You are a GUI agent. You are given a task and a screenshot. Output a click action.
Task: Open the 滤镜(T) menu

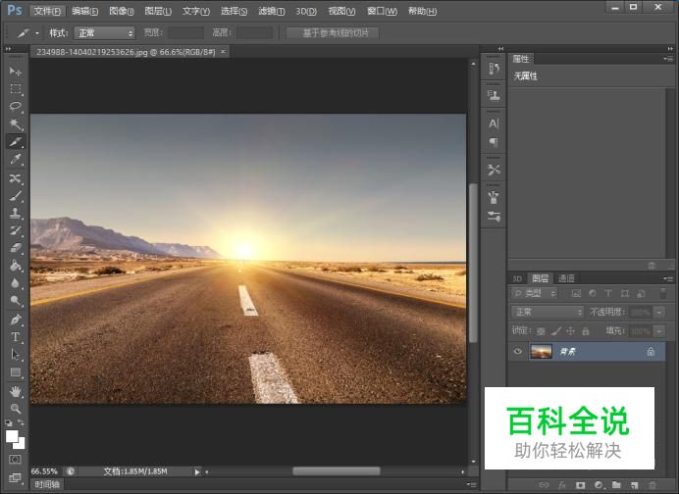pyautogui.click(x=272, y=11)
